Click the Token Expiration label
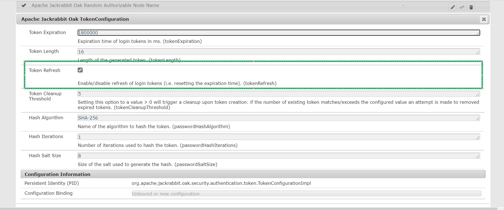The height and width of the screenshot is (210, 504). pyautogui.click(x=47, y=32)
